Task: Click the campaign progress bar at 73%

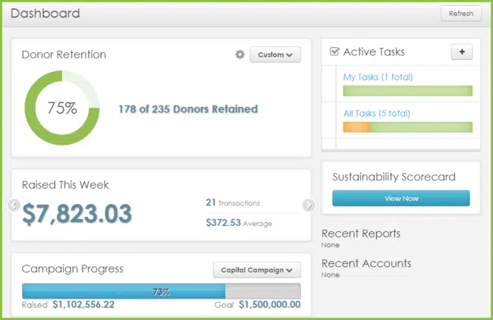Action: [x=161, y=291]
